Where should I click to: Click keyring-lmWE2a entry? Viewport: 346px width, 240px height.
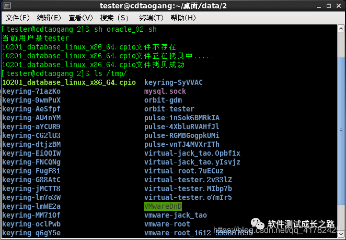tap(31, 206)
